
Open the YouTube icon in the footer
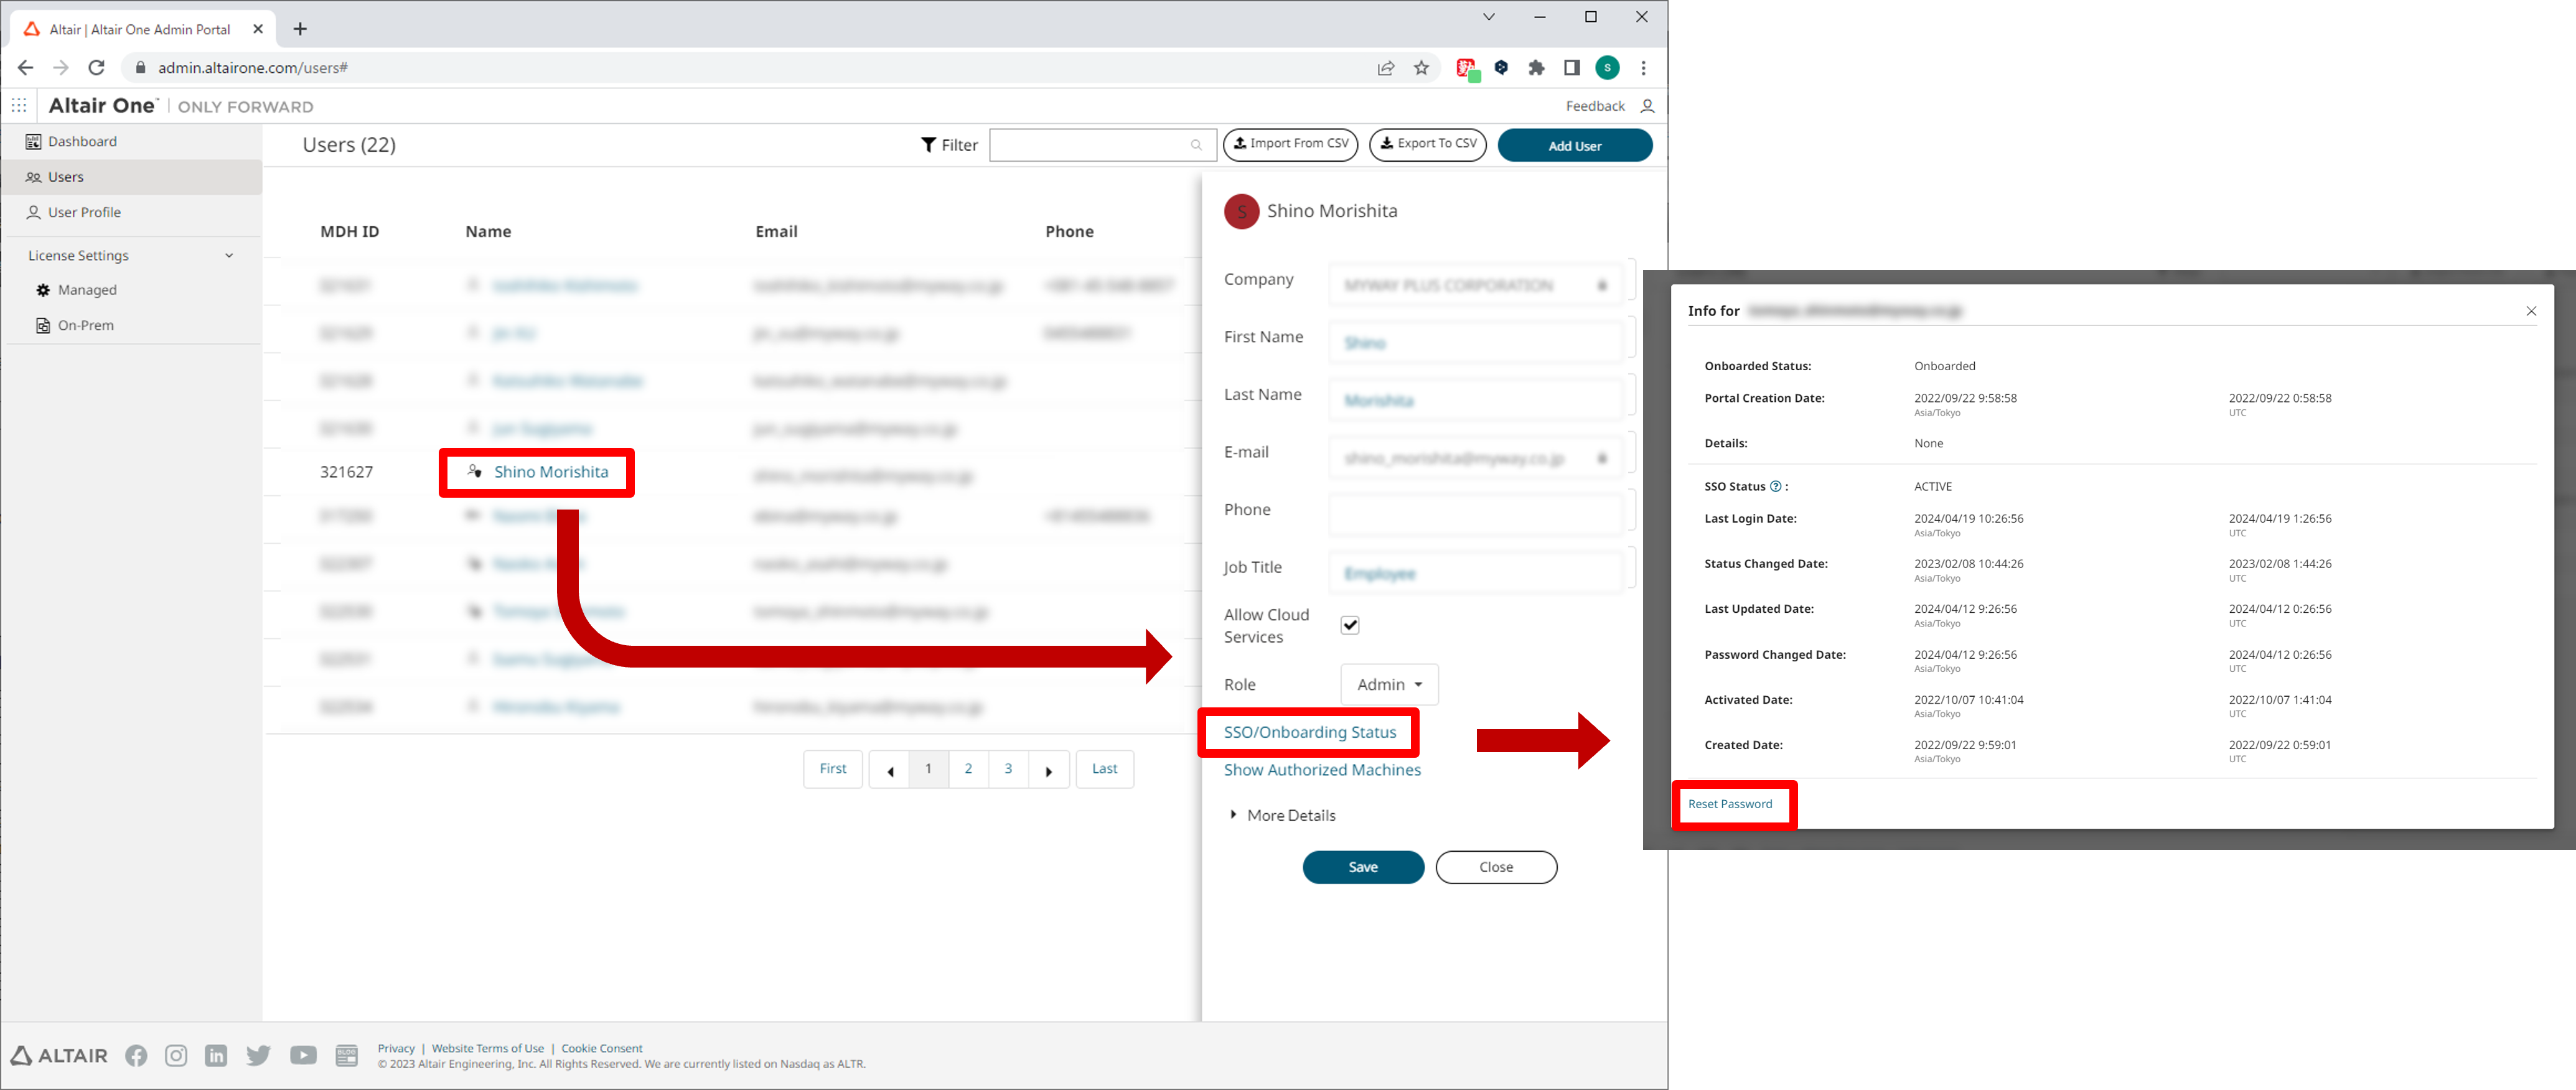point(303,1055)
